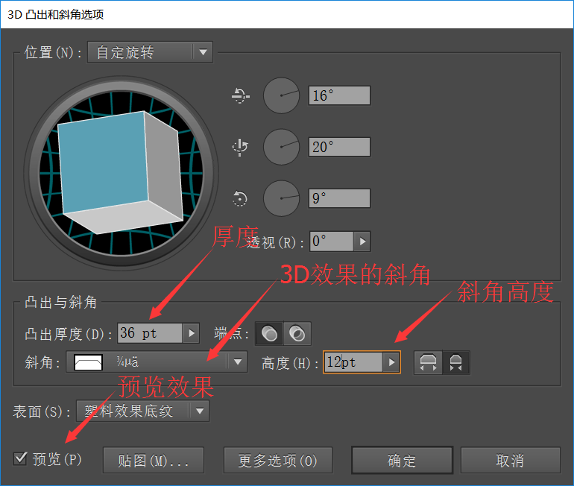Open the 斜角 bevel shape dropdown
Image resolution: width=574 pixels, height=486 pixels.
pyautogui.click(x=237, y=363)
